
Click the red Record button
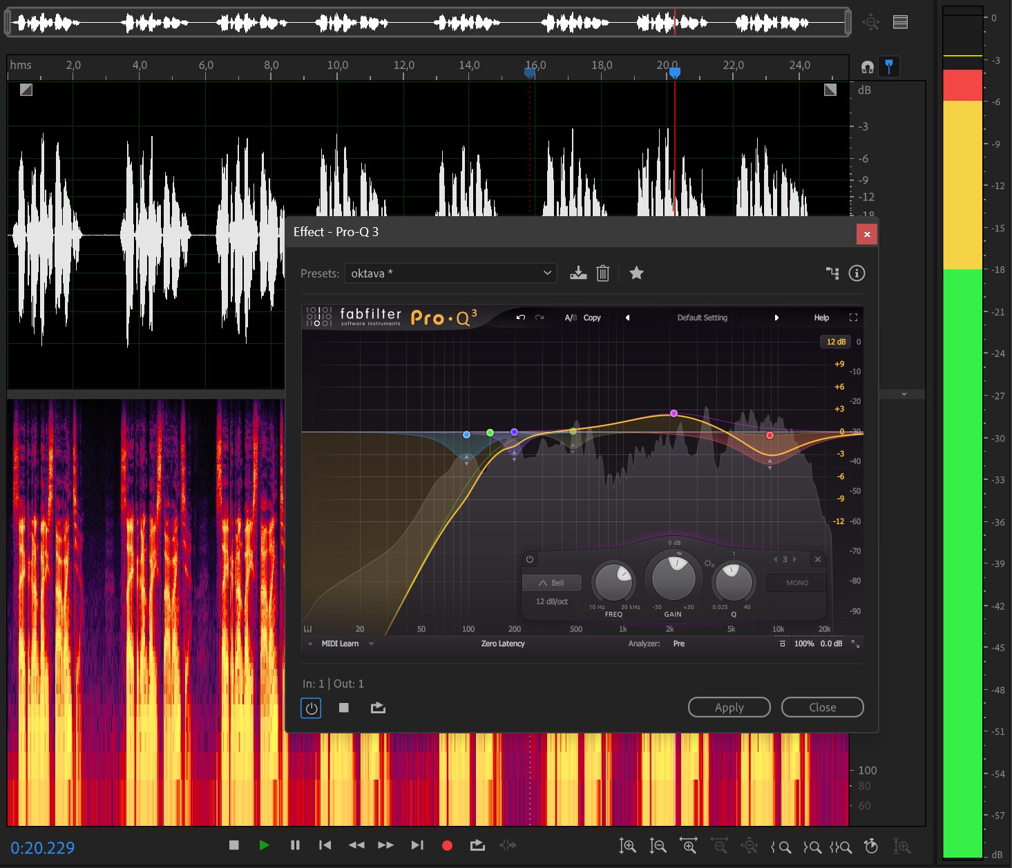(447, 845)
